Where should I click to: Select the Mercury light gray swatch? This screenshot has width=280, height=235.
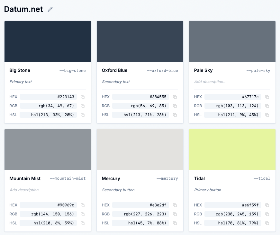coord(140,150)
